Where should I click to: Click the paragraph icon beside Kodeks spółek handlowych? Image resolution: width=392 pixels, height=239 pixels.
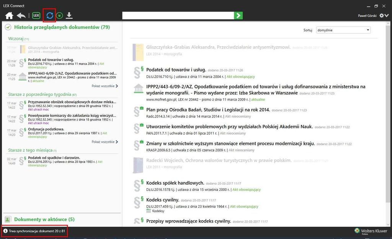[x=138, y=185]
